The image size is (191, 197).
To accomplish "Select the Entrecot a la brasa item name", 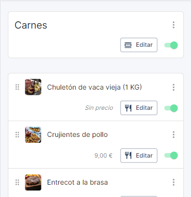I will [x=77, y=182].
